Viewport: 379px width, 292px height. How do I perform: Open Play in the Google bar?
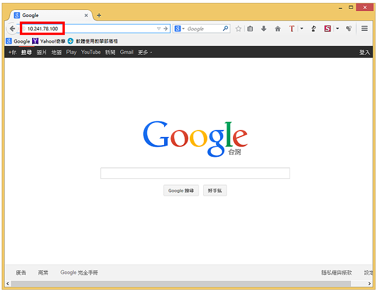pyautogui.click(x=71, y=52)
